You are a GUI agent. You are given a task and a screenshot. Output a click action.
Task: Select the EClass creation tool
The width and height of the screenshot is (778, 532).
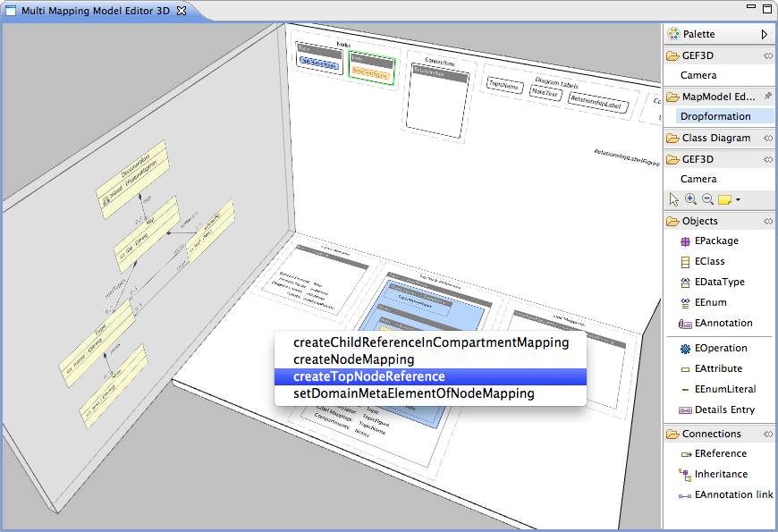click(x=704, y=261)
